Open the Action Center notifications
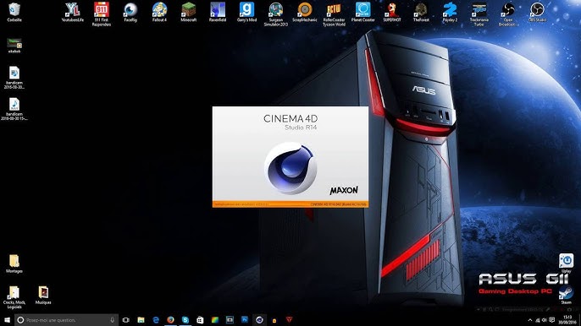Viewport: 581px width, 326px height. pos(551,320)
